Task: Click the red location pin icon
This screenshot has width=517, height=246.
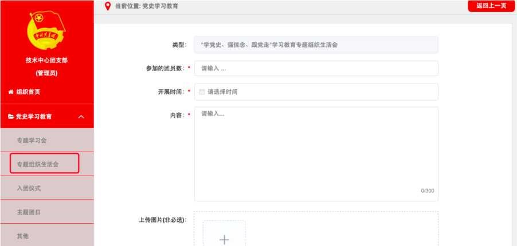Action: click(x=107, y=6)
